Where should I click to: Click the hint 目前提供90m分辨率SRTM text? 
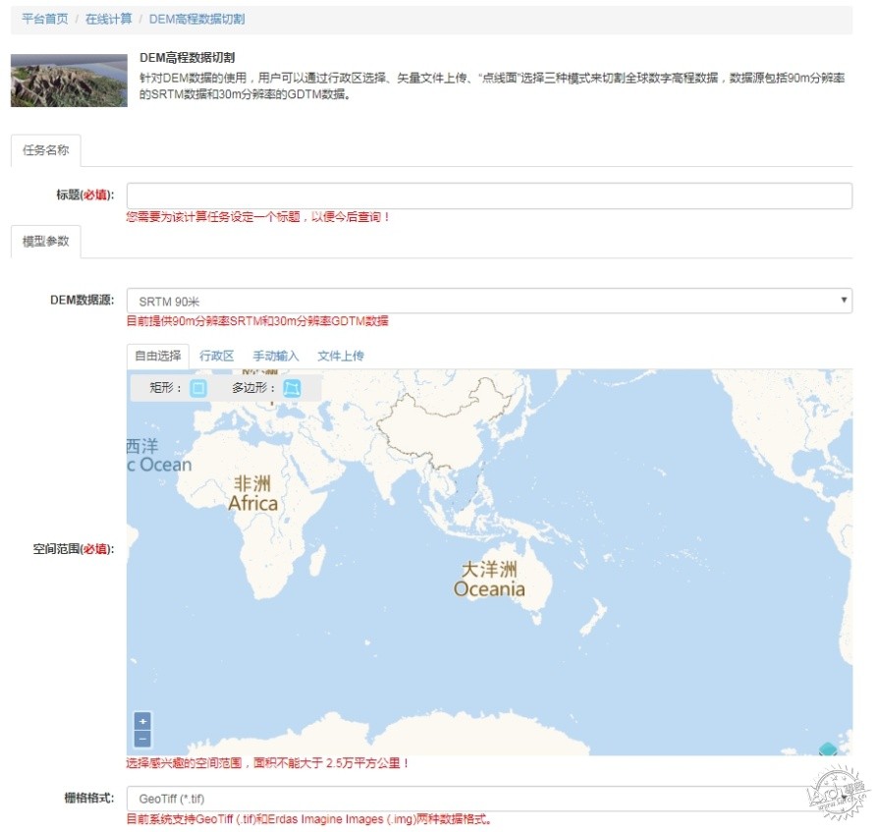(x=257, y=321)
